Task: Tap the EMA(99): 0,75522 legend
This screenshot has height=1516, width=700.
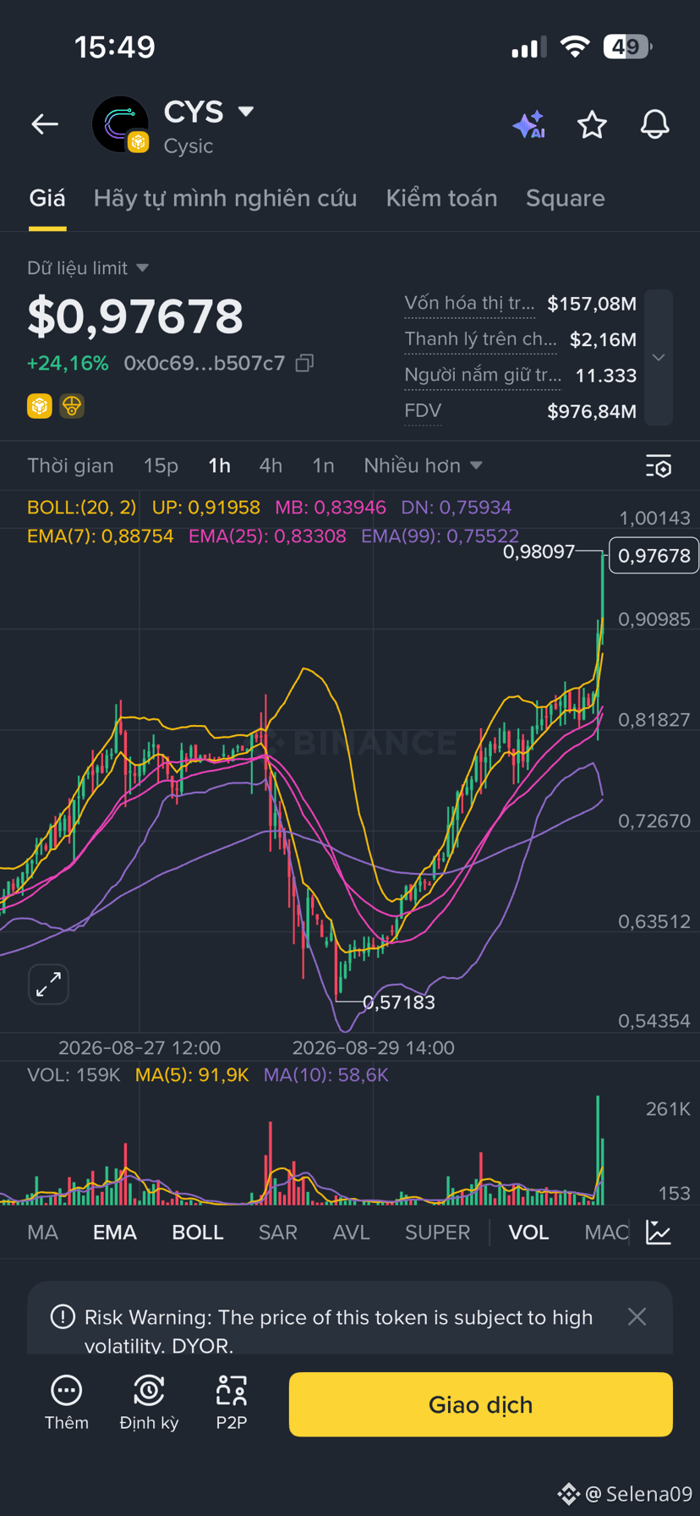Action: [x=440, y=536]
